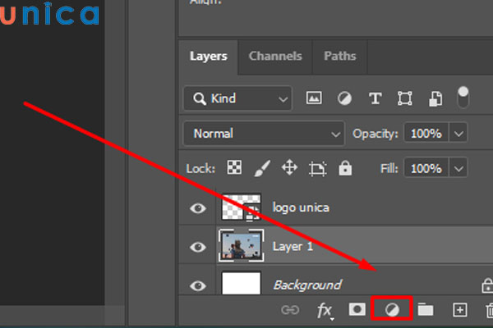Lock image pixels brush icon
The width and height of the screenshot is (493, 328).
262,168
